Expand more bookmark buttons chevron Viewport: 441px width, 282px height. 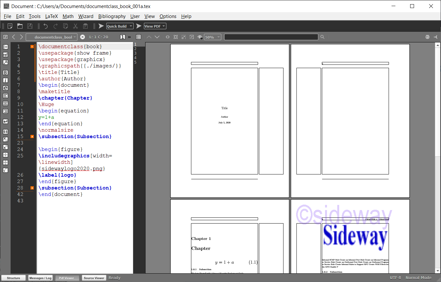click(129, 37)
